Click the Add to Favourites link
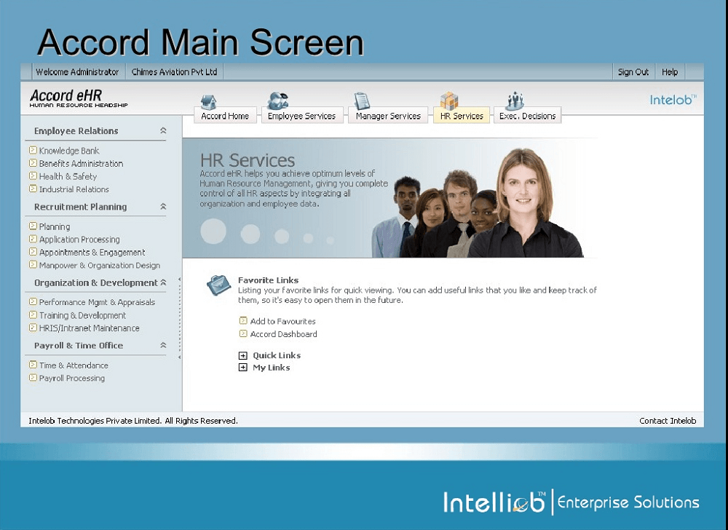The image size is (728, 530). [282, 321]
